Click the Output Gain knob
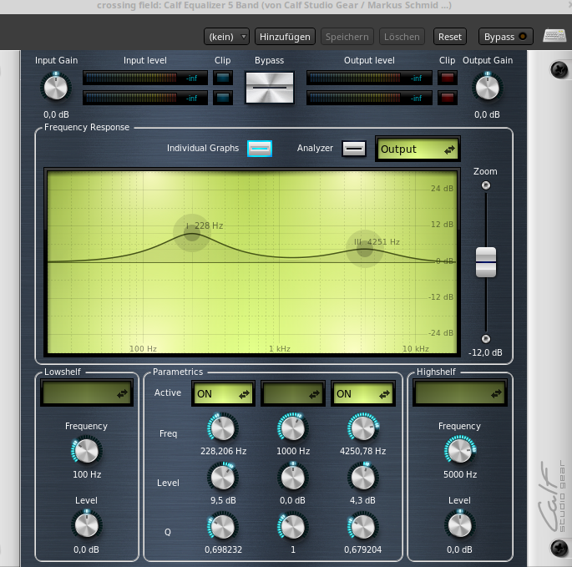Viewport: 572px width, 567px height. click(x=488, y=88)
